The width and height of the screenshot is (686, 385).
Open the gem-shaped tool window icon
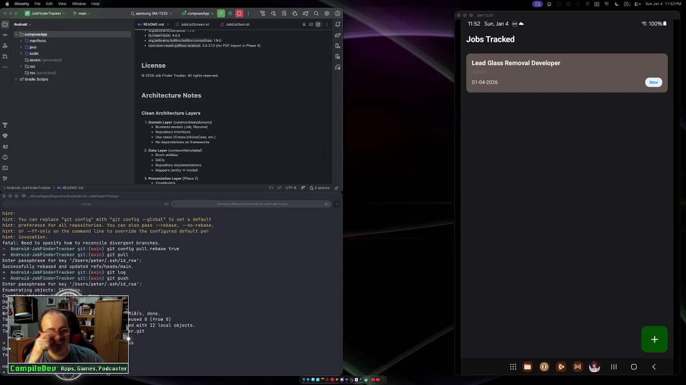click(x=5, y=136)
